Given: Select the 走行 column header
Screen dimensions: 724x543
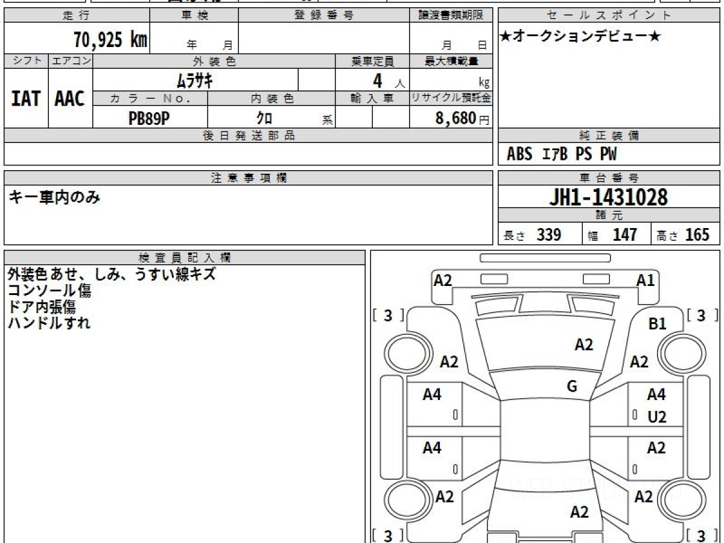Looking at the screenshot, I should [x=76, y=16].
